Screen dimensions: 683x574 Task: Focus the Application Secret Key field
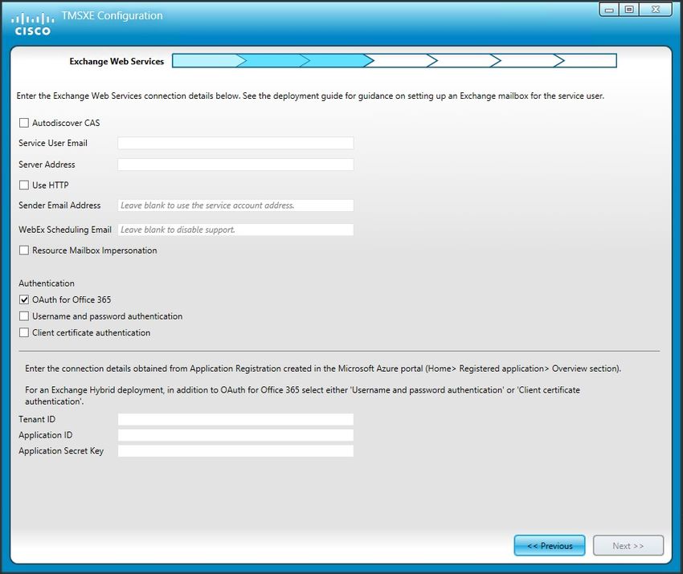(x=235, y=451)
